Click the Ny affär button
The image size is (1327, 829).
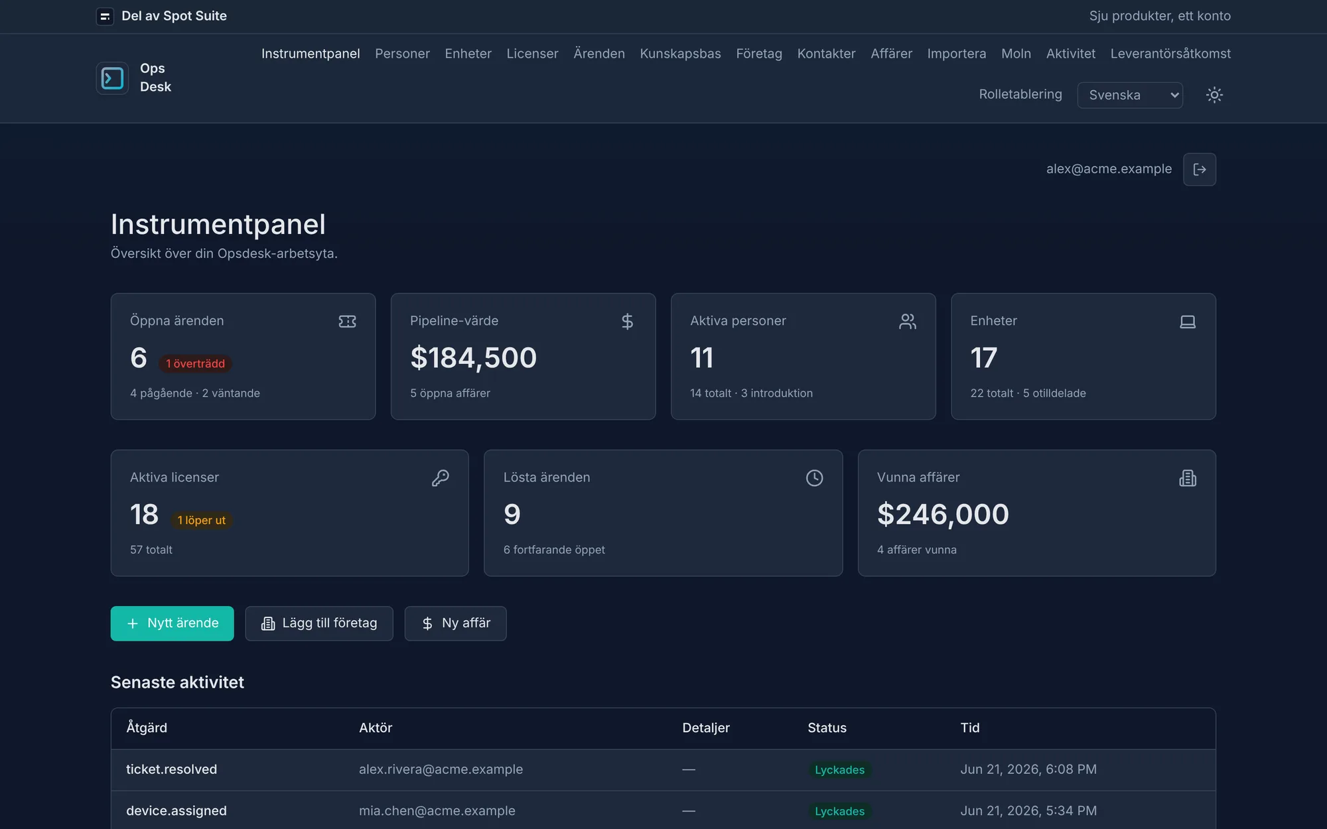[x=455, y=623]
